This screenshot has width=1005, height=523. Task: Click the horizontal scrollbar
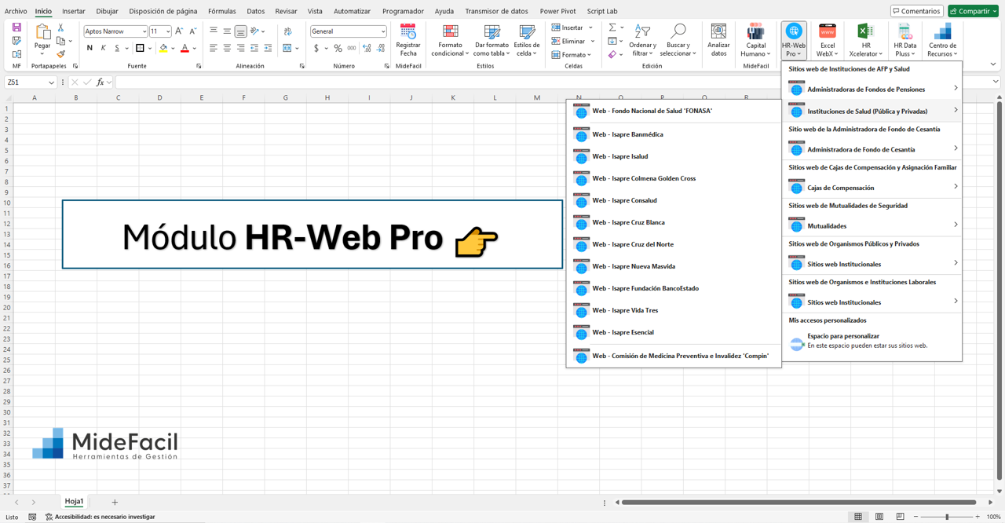(799, 502)
